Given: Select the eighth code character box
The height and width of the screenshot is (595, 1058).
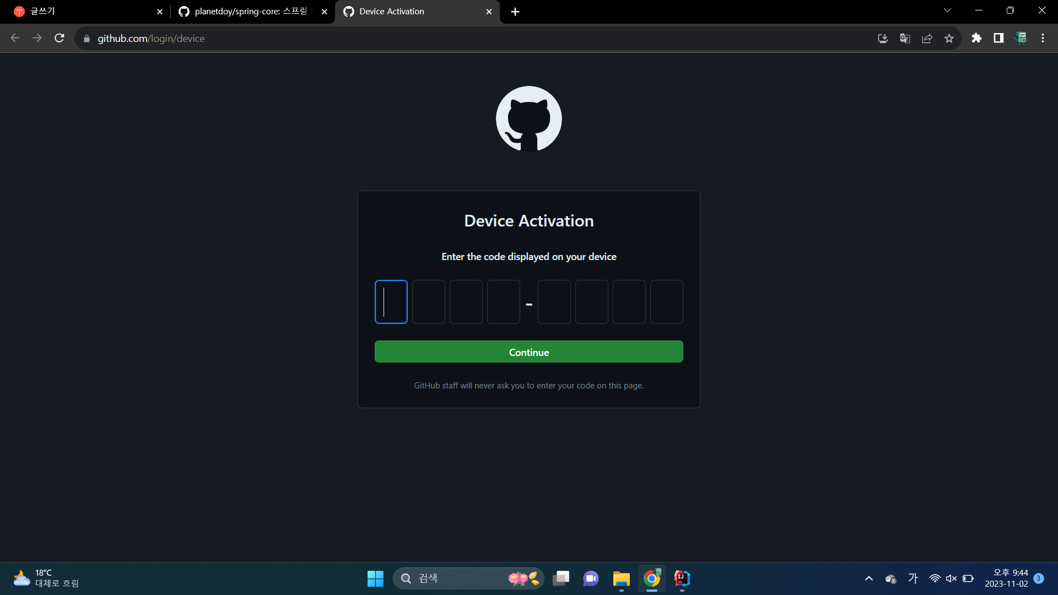Looking at the screenshot, I should (667, 302).
